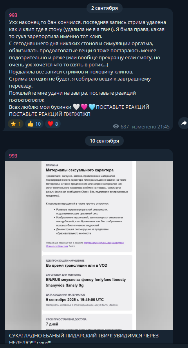Click the 10 сентября date badge
Viewport: 188px width, 348px height.
(104, 141)
